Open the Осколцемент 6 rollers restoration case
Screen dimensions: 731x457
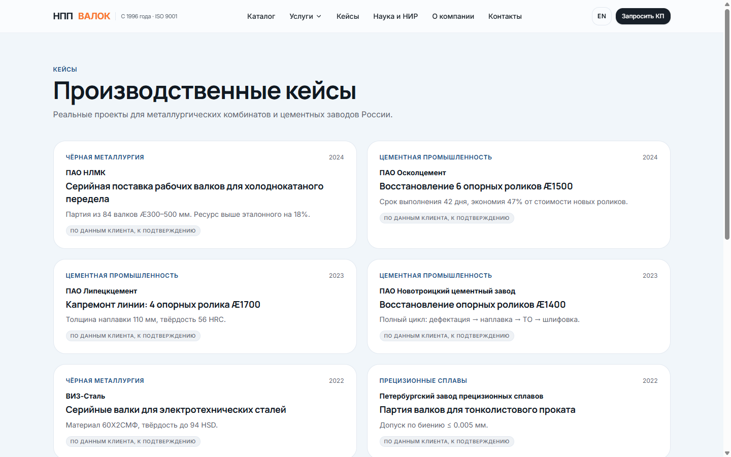point(476,186)
